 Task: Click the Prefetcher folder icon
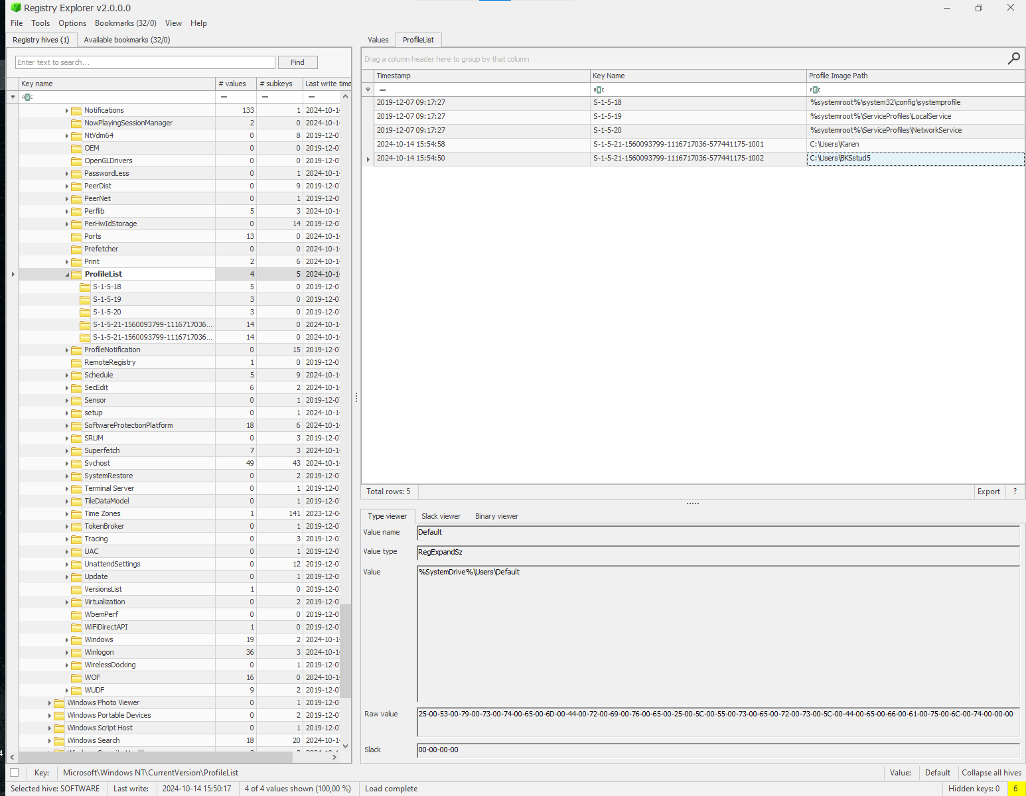coord(76,249)
